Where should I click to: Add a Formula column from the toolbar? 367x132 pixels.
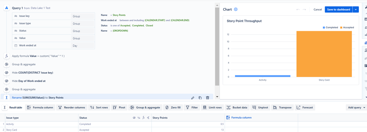tap(40, 107)
